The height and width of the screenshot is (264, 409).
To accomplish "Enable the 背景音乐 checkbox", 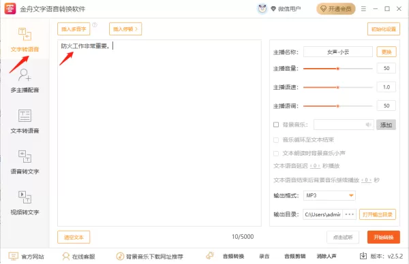I will [276, 125].
